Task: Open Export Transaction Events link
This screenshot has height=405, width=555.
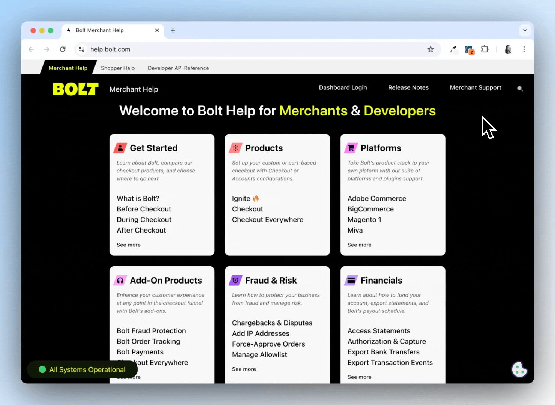Action: 390,362
